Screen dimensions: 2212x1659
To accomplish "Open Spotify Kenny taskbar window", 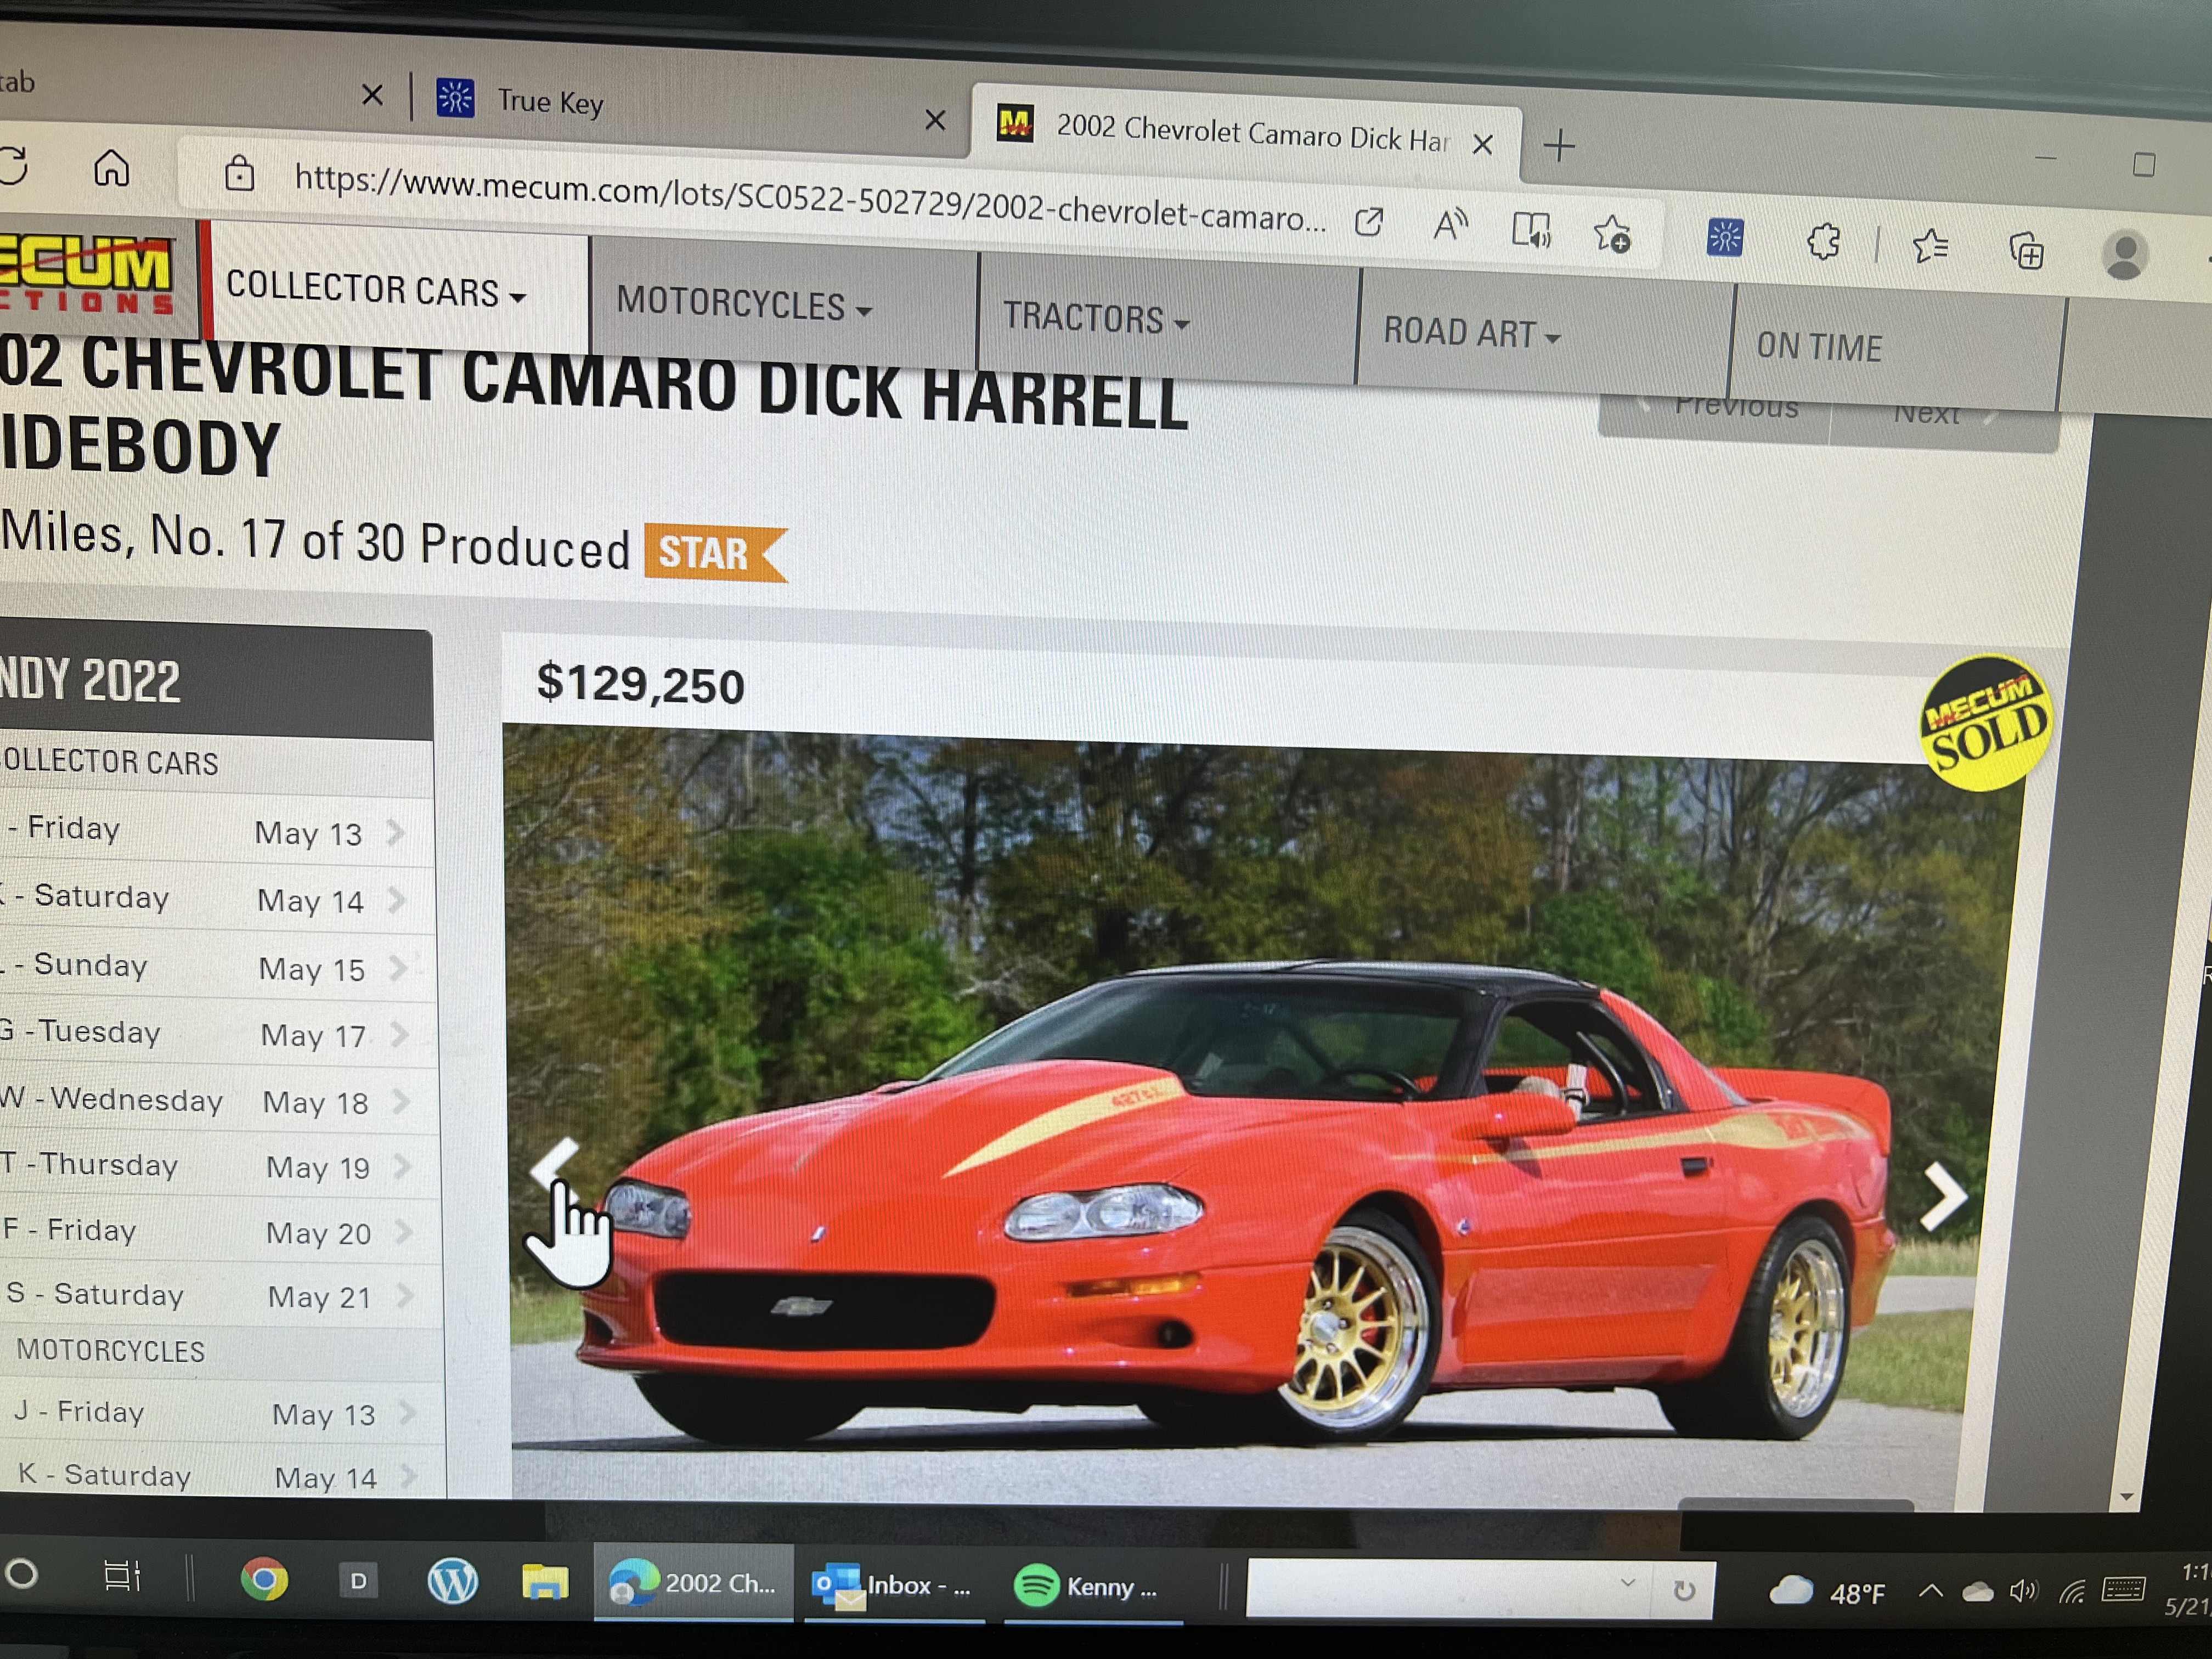I will 1092,1587.
